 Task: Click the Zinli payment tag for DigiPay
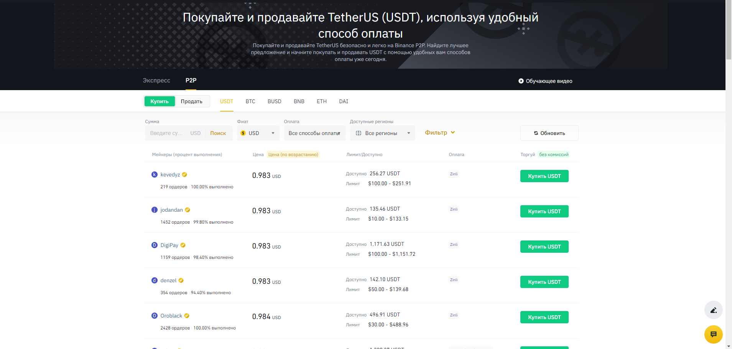coord(454,244)
